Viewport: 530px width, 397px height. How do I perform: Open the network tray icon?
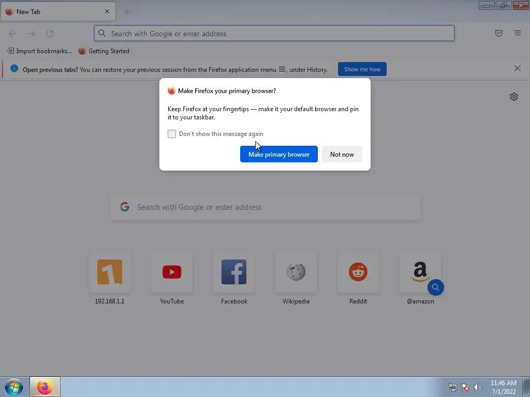pos(452,387)
